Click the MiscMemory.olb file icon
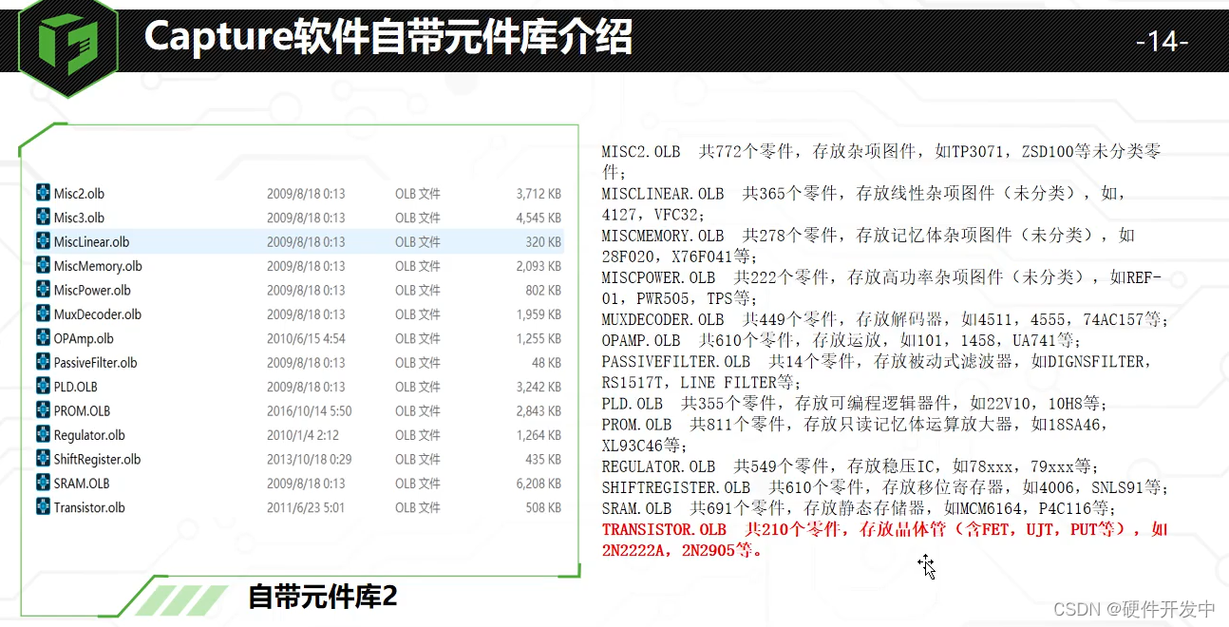The height and width of the screenshot is (627, 1229). 43,266
